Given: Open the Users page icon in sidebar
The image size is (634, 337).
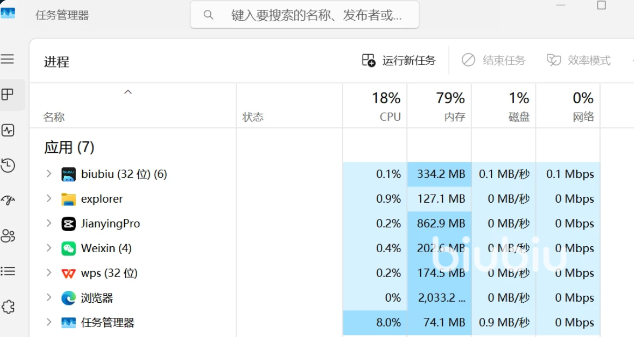Looking at the screenshot, I should coord(8,236).
